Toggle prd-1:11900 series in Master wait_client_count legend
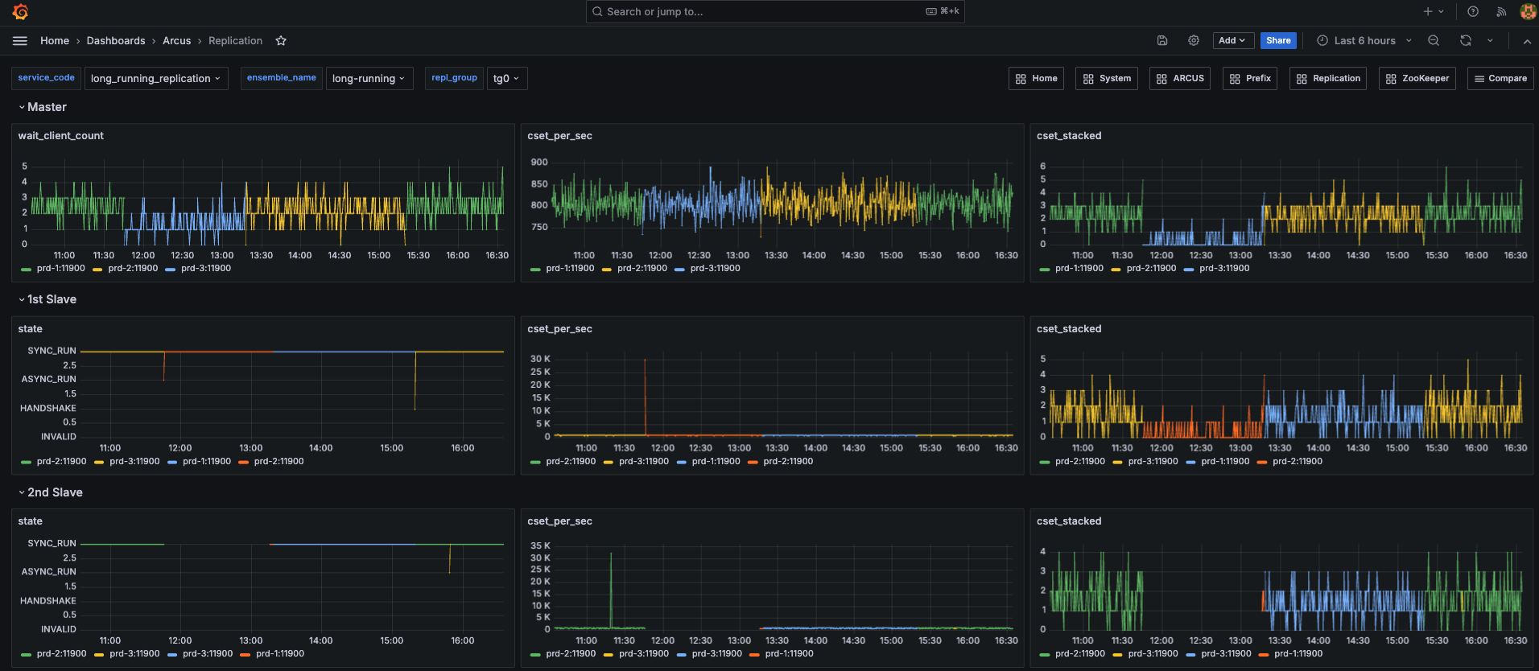1539x671 pixels. coord(60,269)
